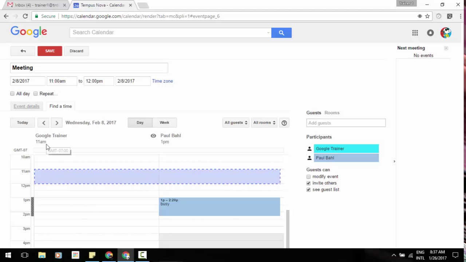
Task: Open the All rooms dropdown
Action: pyautogui.click(x=264, y=123)
